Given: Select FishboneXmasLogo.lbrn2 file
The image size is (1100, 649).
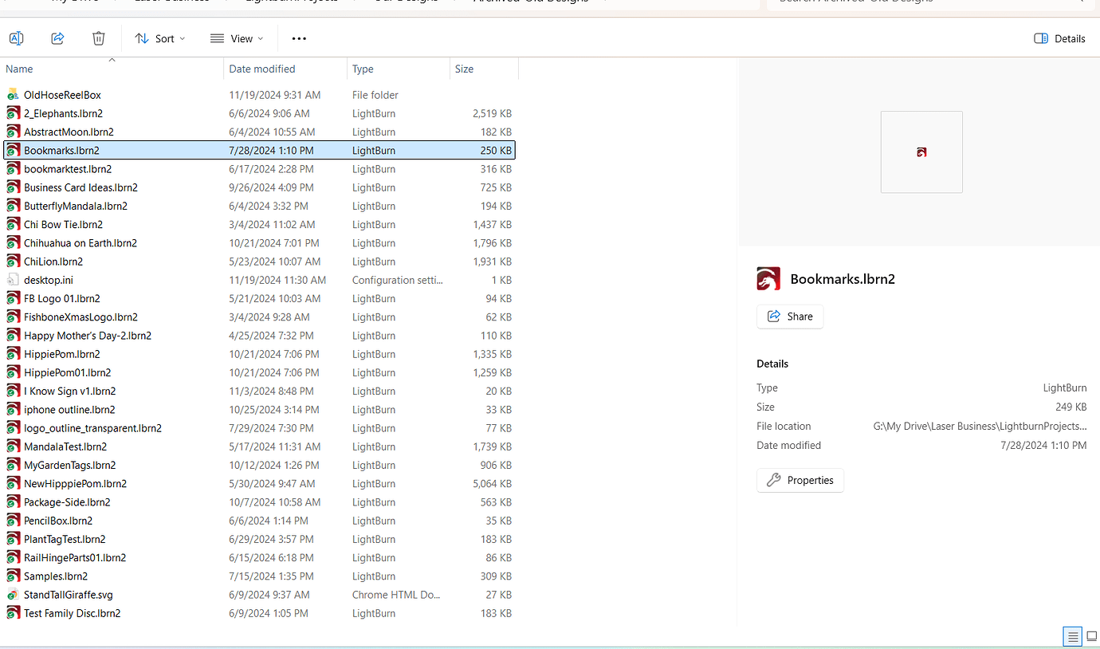Looking at the screenshot, I should click(81, 317).
